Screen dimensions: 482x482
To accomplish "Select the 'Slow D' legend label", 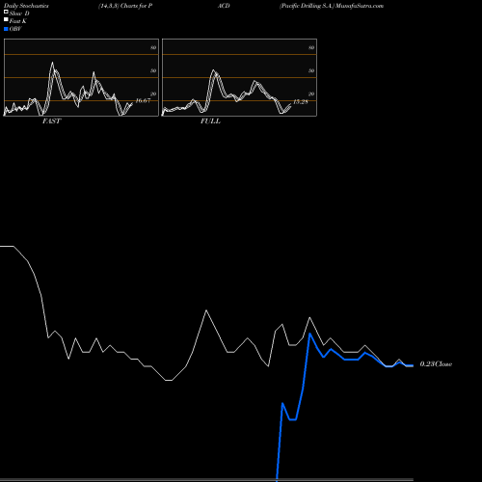I will tap(19, 13).
